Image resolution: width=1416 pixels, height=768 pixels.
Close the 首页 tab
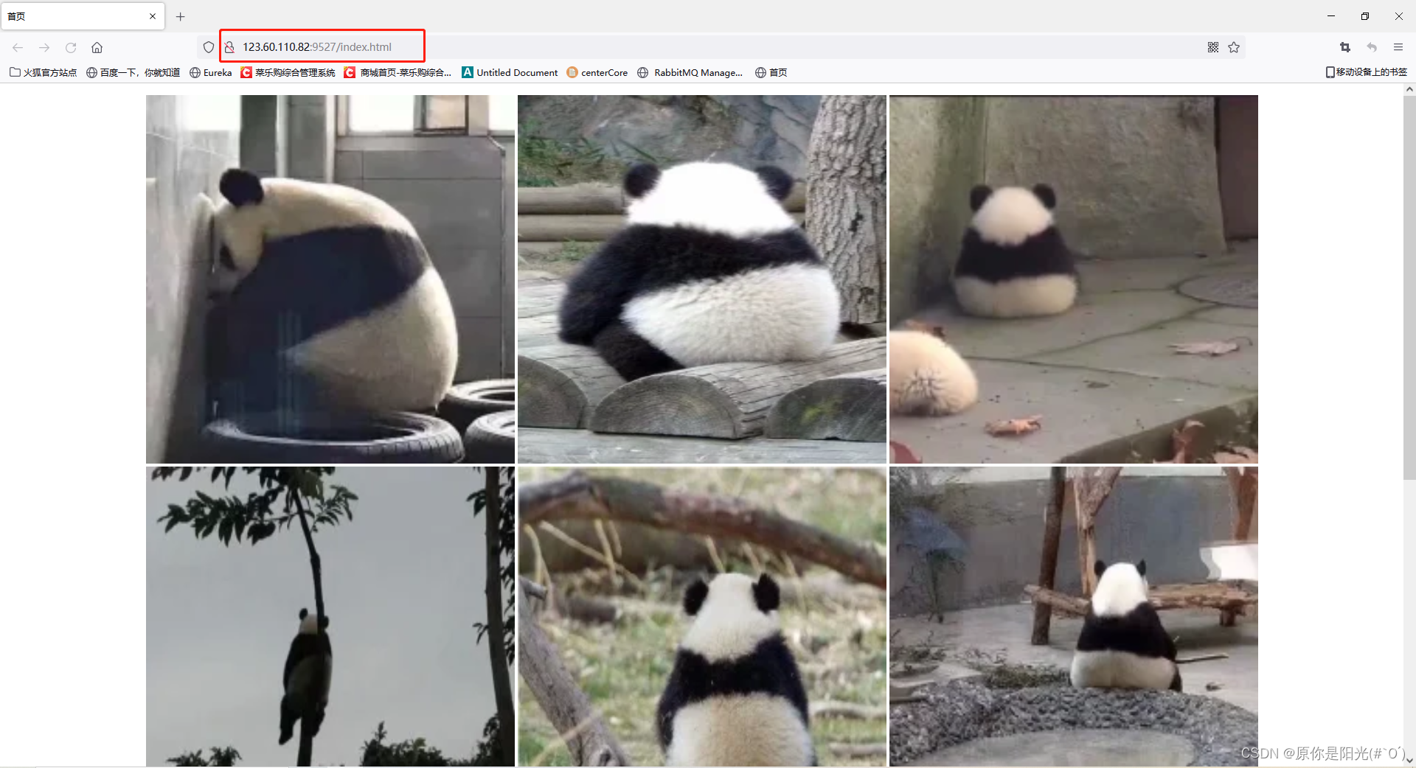pyautogui.click(x=153, y=16)
